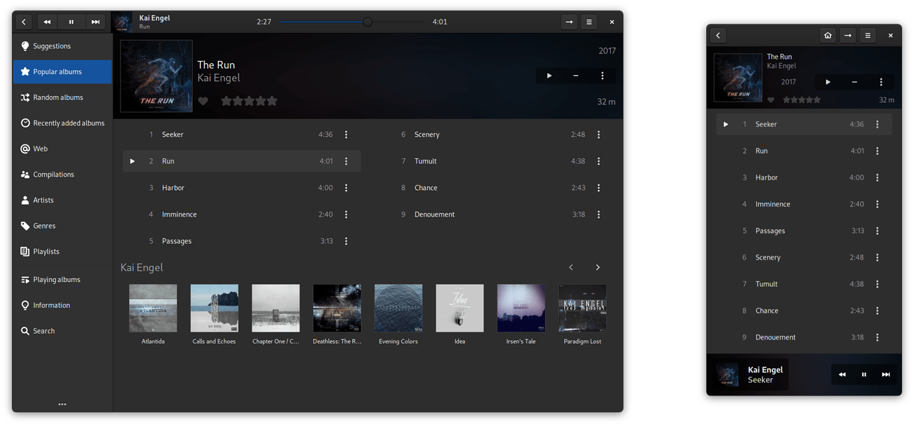The width and height of the screenshot is (914, 425).
Task: Click the home icon in the mini window
Action: coord(827,36)
